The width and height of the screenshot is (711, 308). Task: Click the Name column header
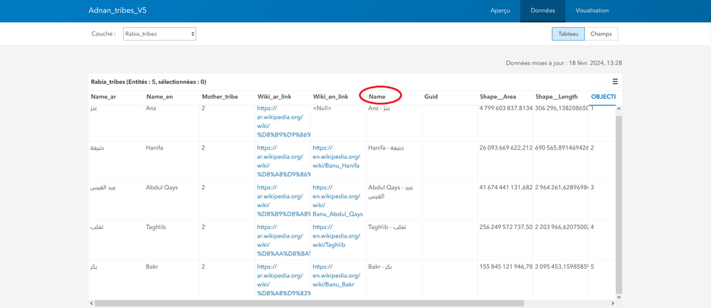(x=377, y=97)
